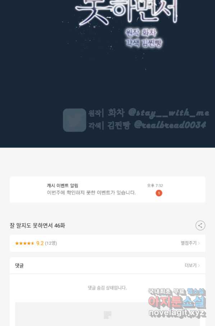Click the rating count (12명)

pos(51,243)
